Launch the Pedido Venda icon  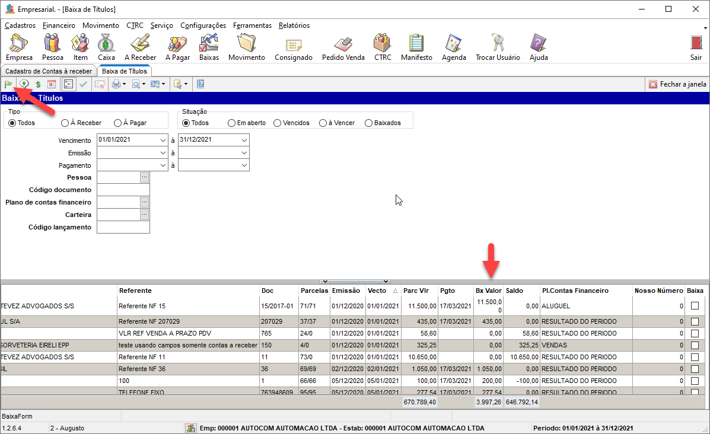(x=343, y=47)
